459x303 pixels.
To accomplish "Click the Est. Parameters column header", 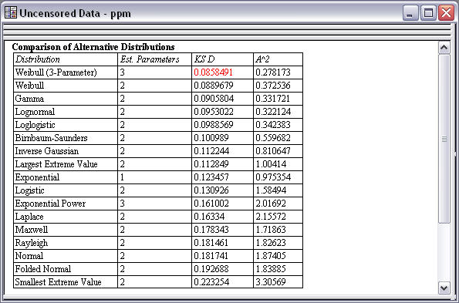I will [x=150, y=59].
